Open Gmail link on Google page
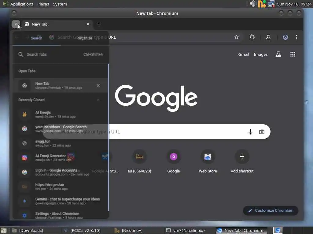The image size is (313, 234). [x=244, y=54]
